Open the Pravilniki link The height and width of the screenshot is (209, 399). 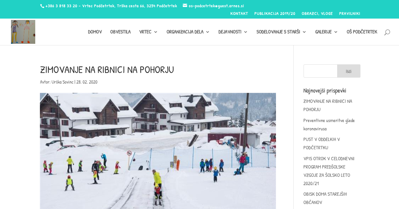click(349, 14)
